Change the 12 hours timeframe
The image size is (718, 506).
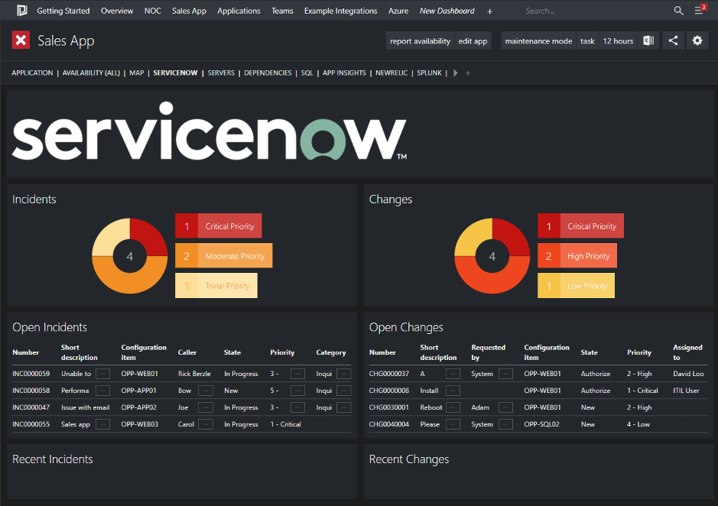pos(618,41)
